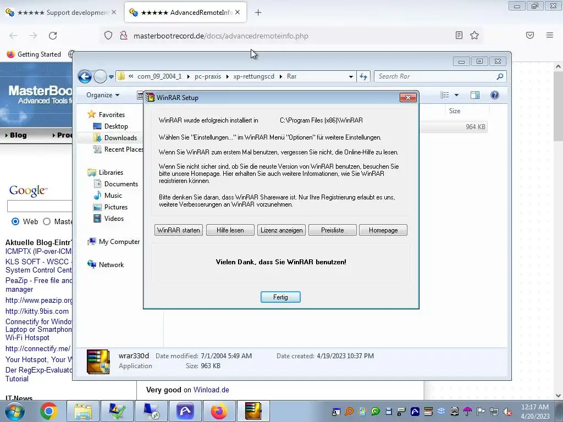The image size is (563, 422).
Task: Open http://kitty.9bis.com link
Action: pyautogui.click(x=37, y=311)
